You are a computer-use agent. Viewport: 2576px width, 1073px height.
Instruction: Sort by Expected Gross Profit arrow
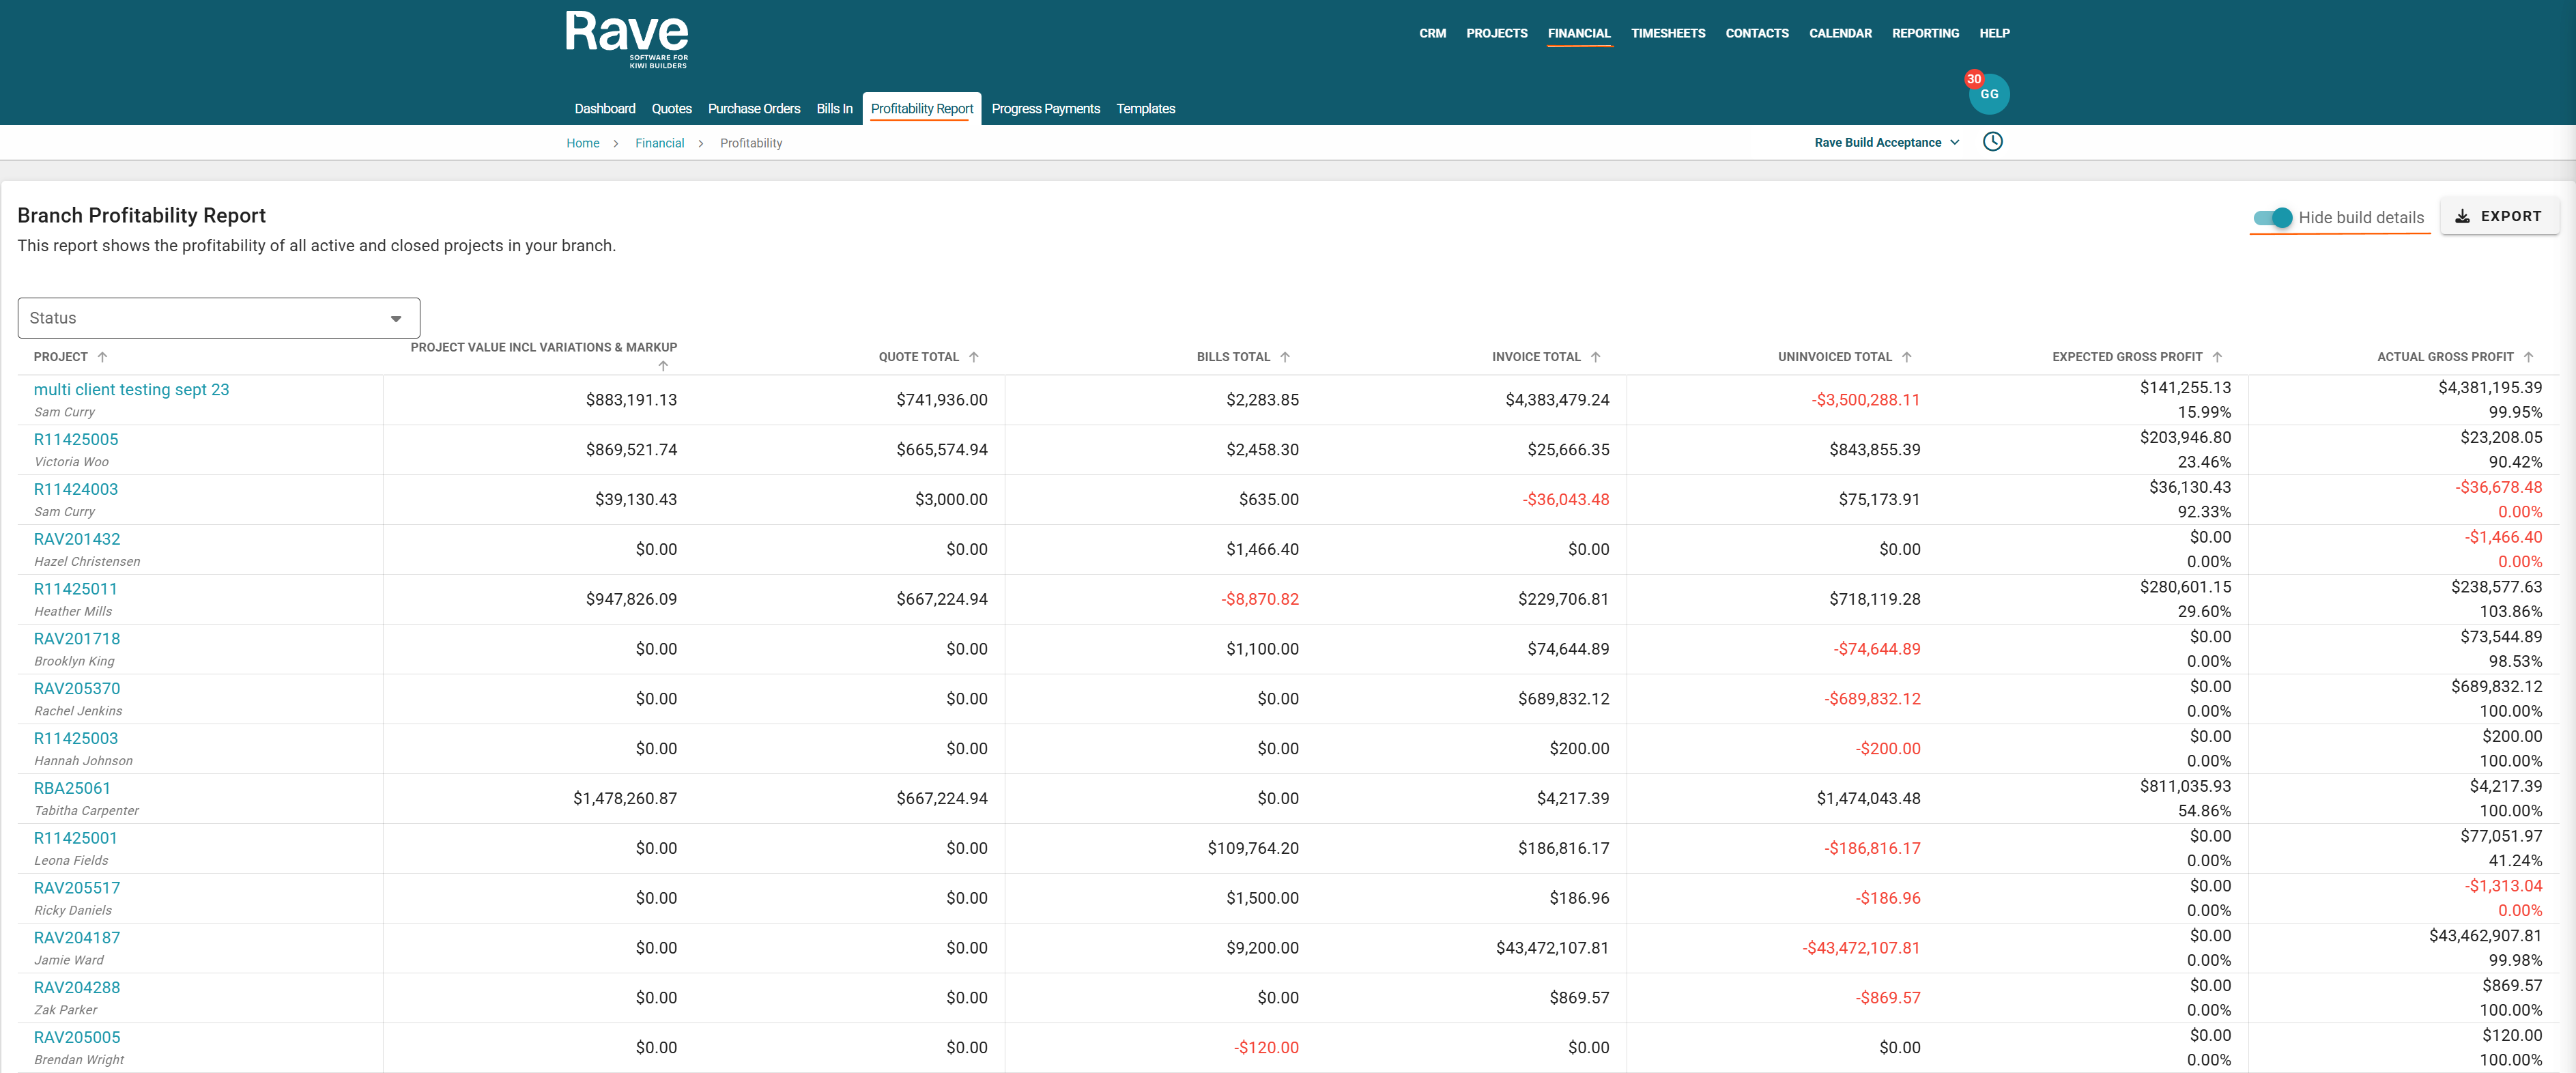point(2217,357)
